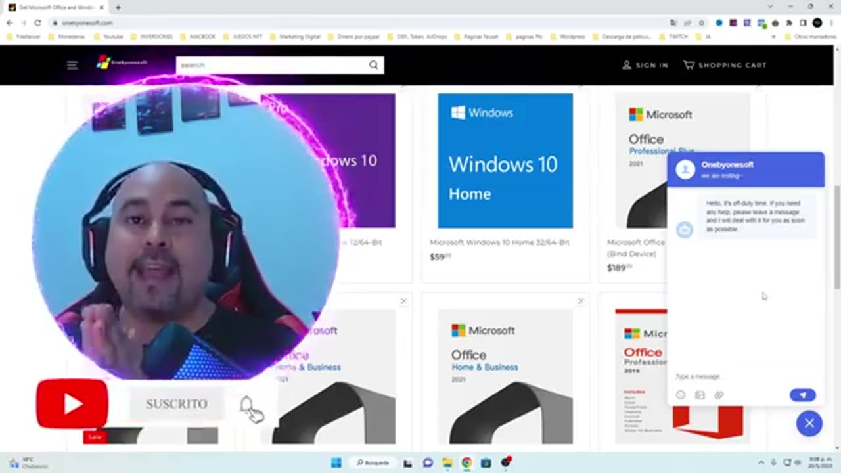
Task: Send the chat message with paper plane button
Action: [802, 395]
